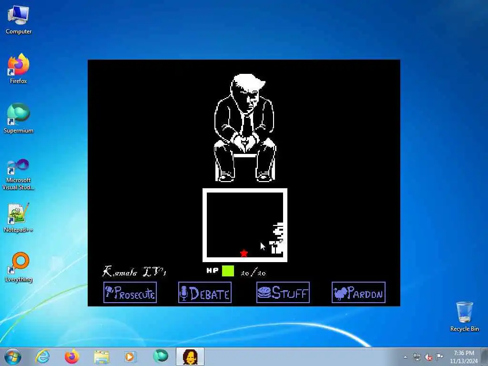This screenshot has height=366, width=488.
Task: Open Firefox from the taskbar
Action: pyautogui.click(x=72, y=356)
